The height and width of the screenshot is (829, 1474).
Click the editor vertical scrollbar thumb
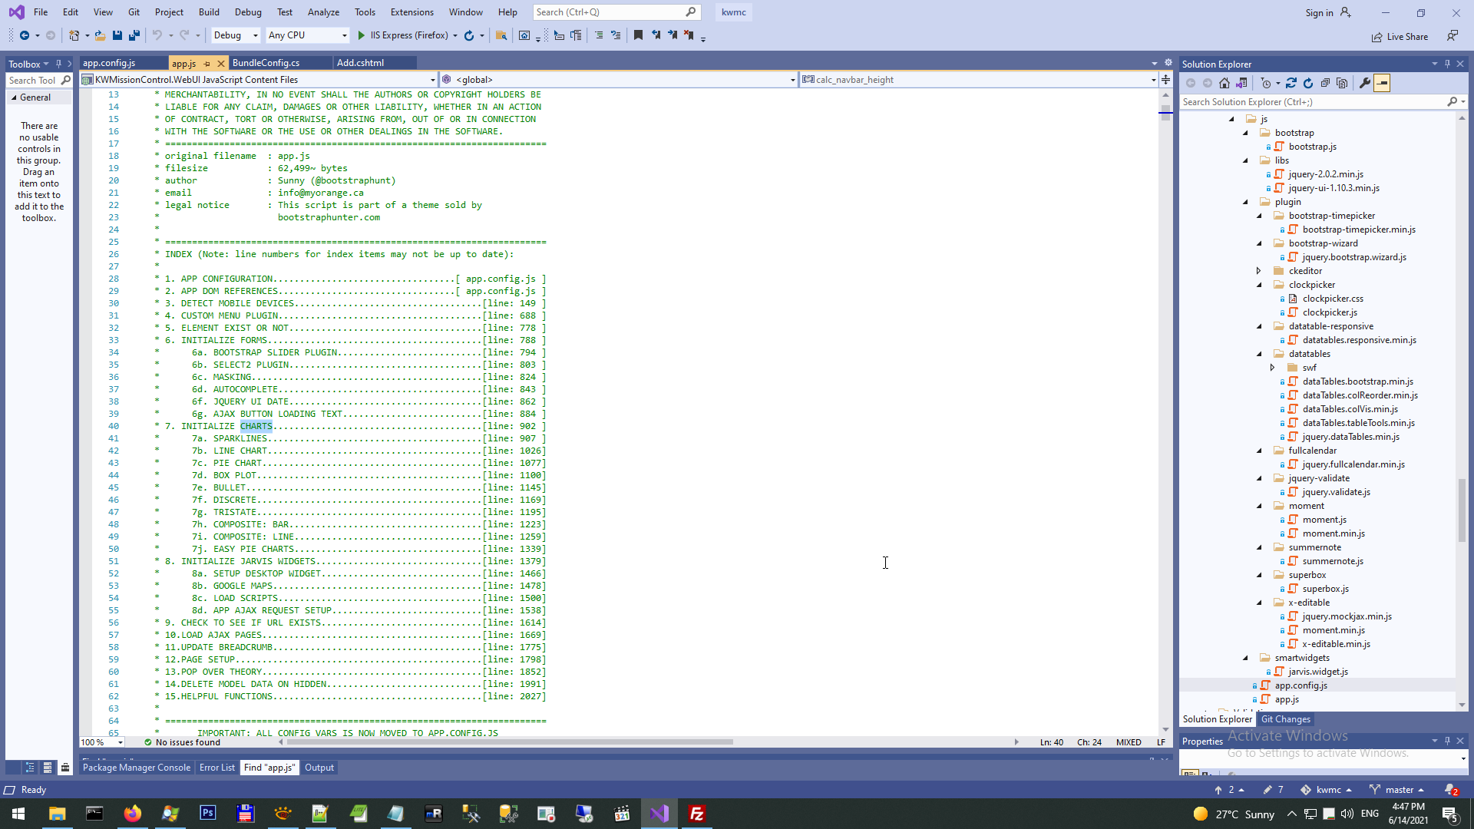pos(1165,114)
